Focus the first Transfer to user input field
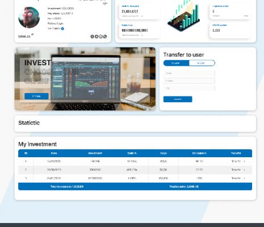Viewport: 264px width, 227px height. (189, 73)
